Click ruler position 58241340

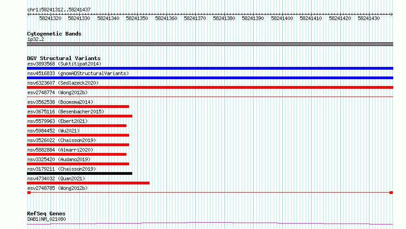(x=108, y=18)
